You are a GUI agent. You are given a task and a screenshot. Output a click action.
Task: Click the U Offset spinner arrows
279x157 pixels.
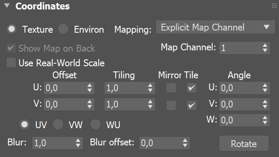tap(90, 88)
